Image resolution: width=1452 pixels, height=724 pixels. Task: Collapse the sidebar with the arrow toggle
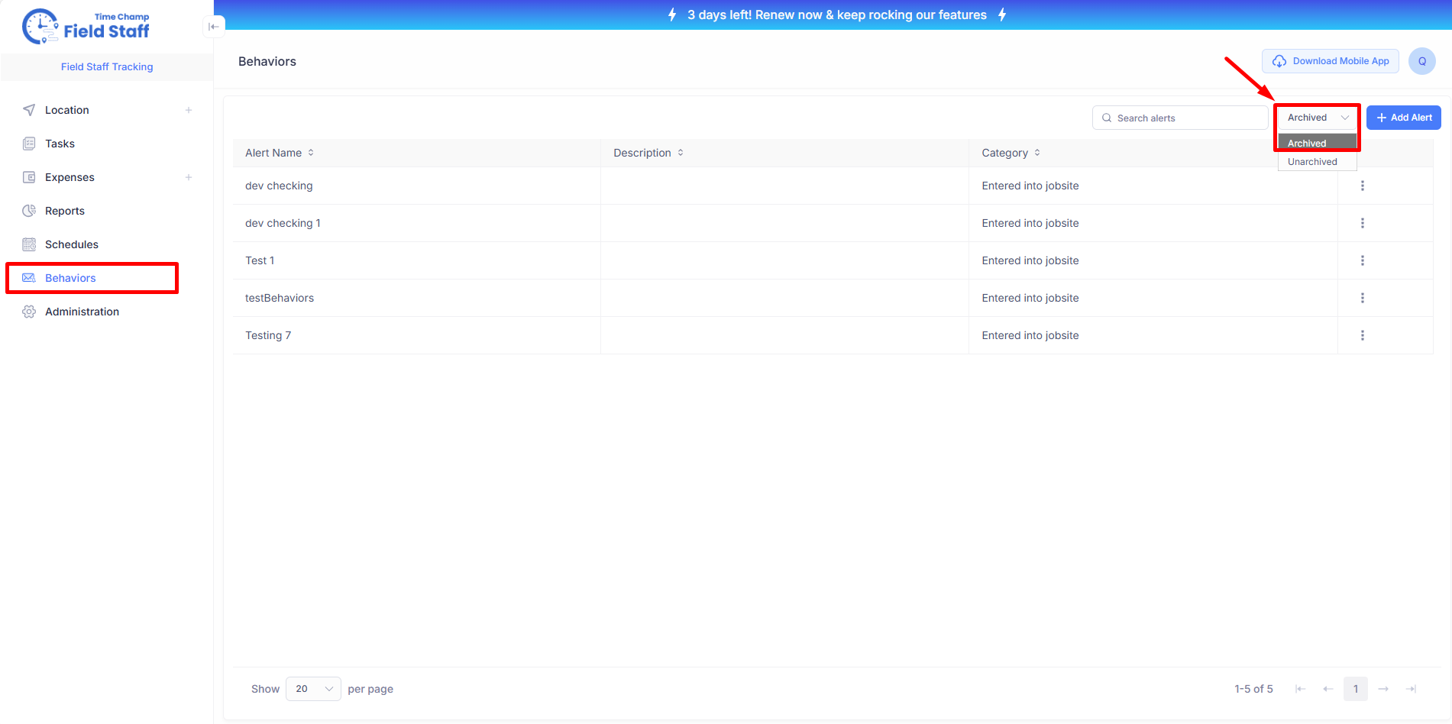(x=214, y=27)
